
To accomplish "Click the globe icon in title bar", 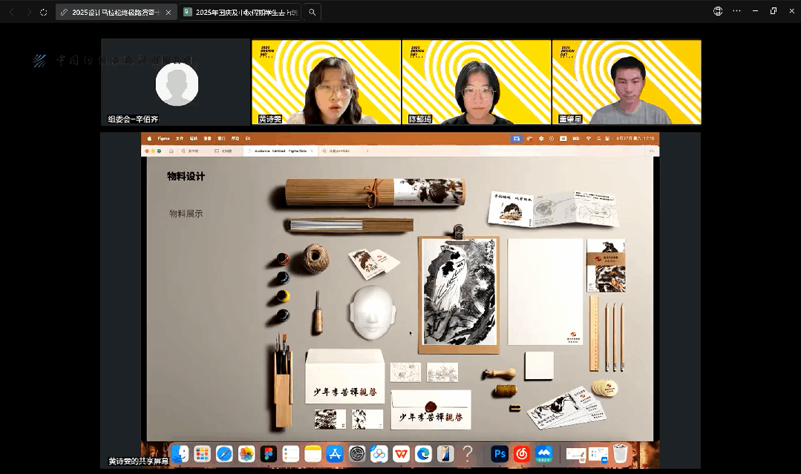I will pyautogui.click(x=717, y=11).
